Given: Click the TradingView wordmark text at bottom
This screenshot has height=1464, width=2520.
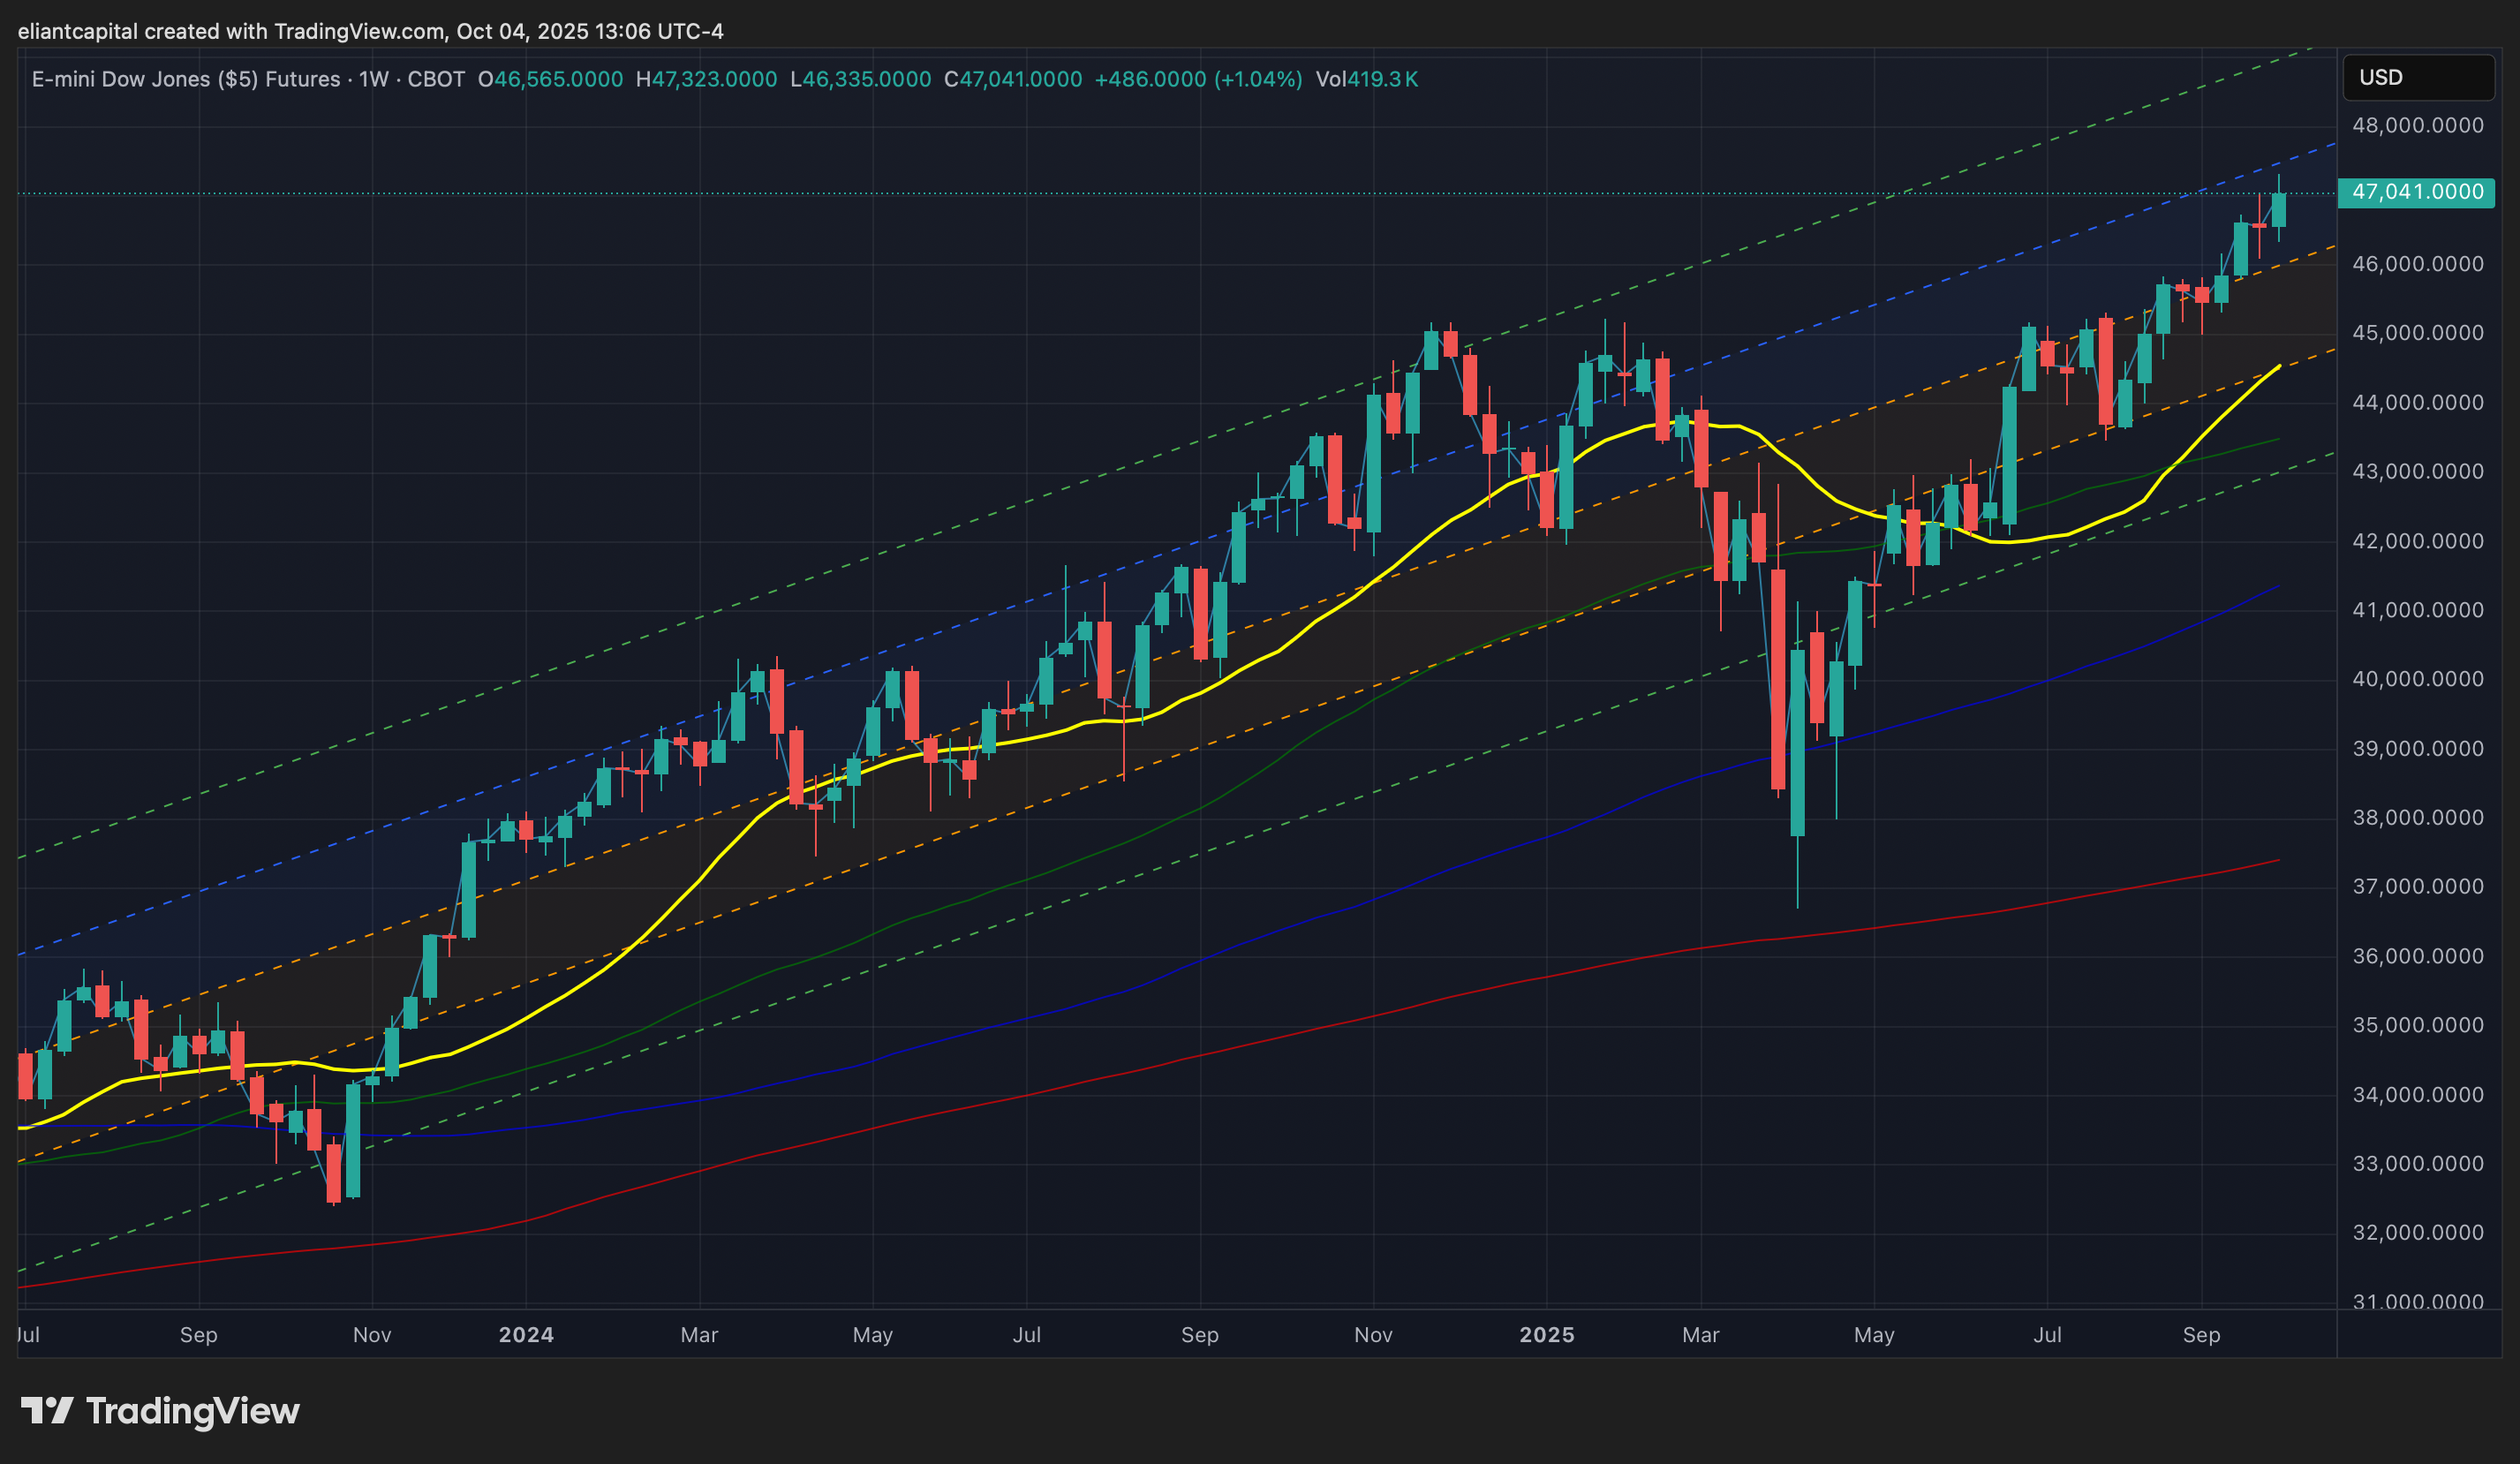Looking at the screenshot, I should click(x=192, y=1411).
